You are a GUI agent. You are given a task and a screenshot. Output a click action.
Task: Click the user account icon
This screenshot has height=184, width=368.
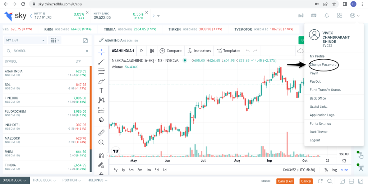click(x=353, y=15)
